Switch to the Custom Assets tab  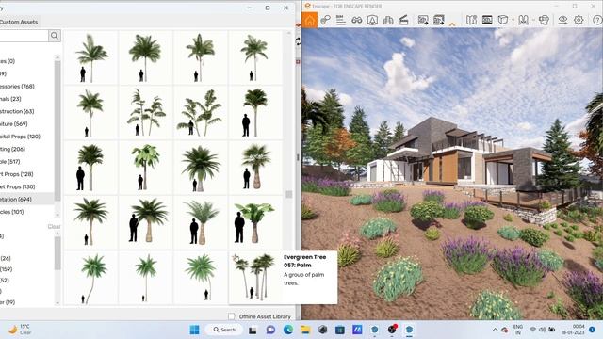pyautogui.click(x=19, y=22)
